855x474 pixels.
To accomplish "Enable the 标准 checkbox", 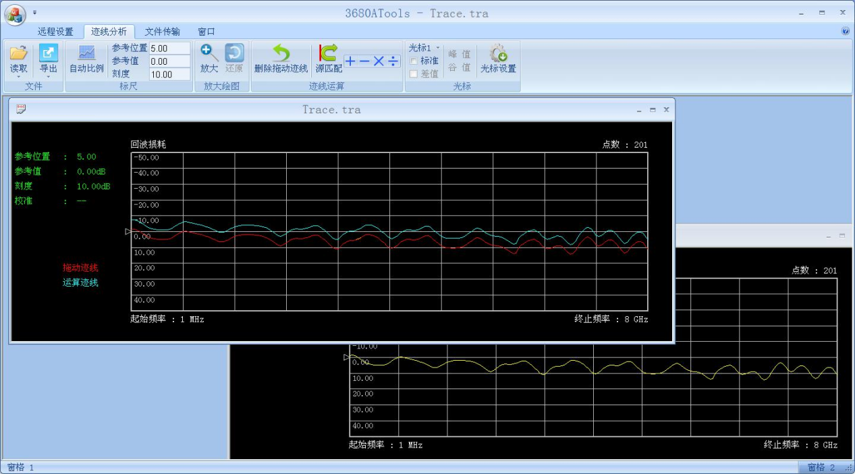I will click(414, 61).
